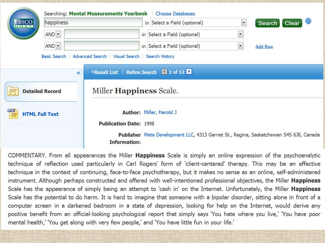Click the EBSCOhost logo
This screenshot has height=243, width=325.
23,23
